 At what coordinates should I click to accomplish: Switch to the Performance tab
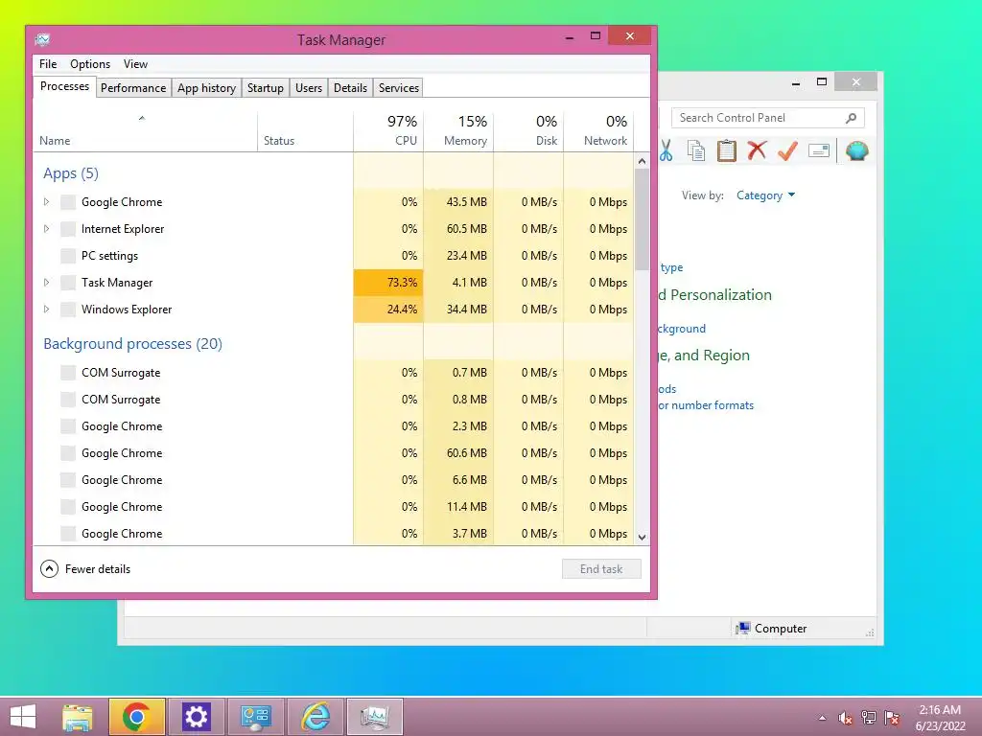pyautogui.click(x=133, y=87)
